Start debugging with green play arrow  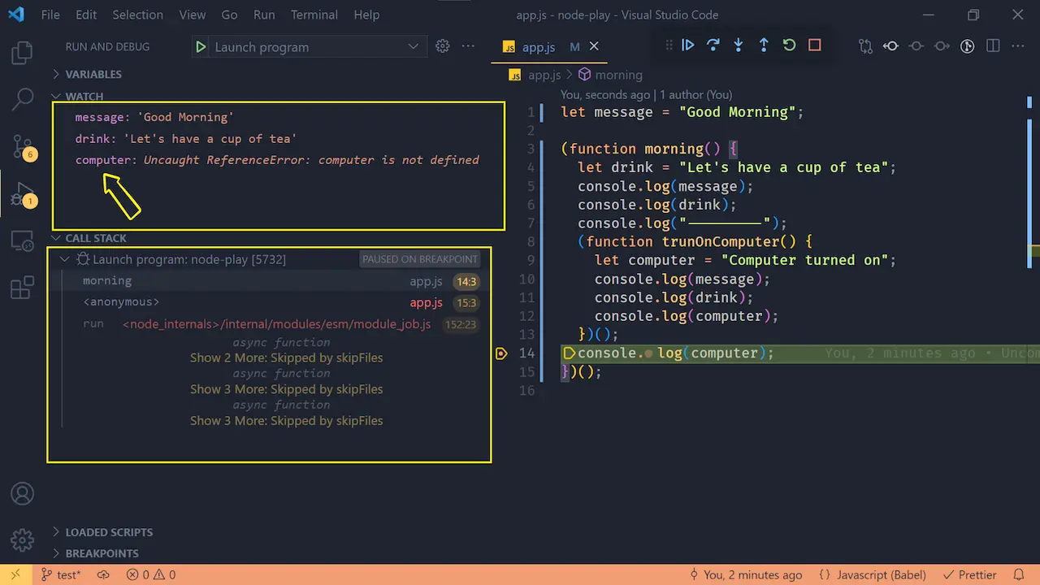pyautogui.click(x=201, y=47)
